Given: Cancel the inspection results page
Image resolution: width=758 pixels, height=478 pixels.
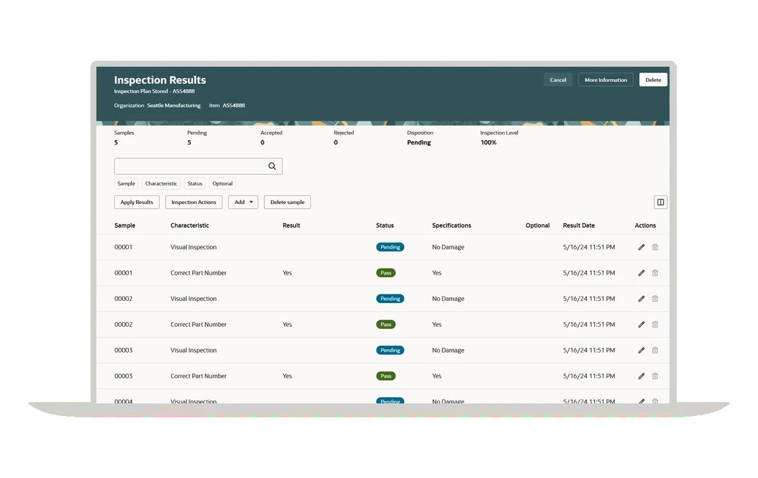Looking at the screenshot, I should pos(558,80).
